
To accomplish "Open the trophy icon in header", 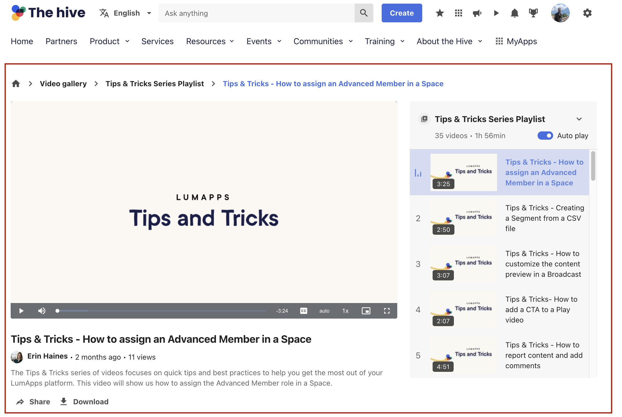I will (x=533, y=13).
